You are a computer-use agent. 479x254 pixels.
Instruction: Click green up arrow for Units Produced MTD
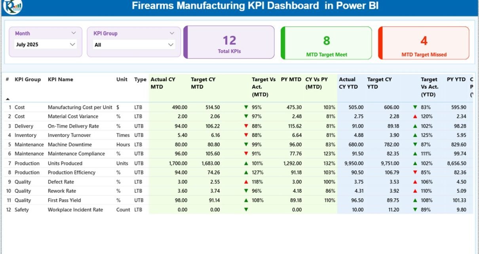246,163
